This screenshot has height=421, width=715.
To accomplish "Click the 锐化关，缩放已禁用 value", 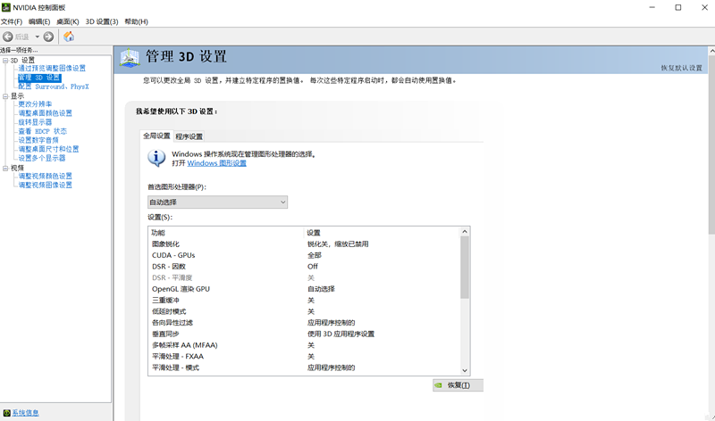I will (338, 244).
